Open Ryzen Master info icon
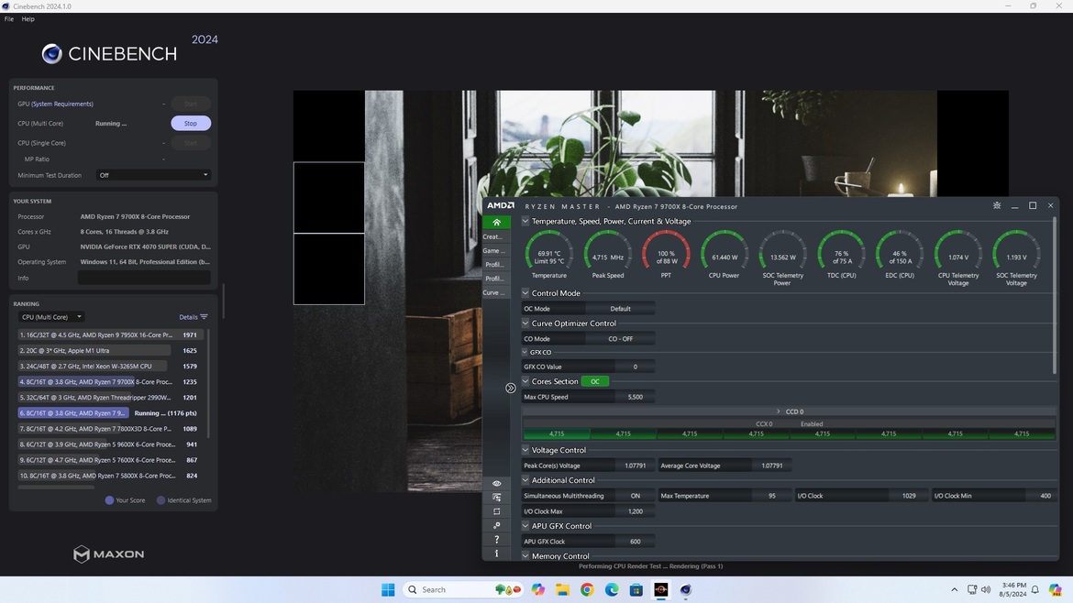1073x603 pixels. point(496,554)
